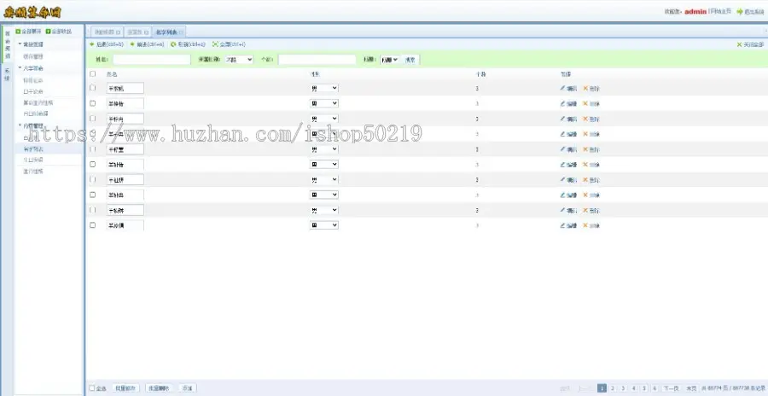Click the close icon on the first tab
Image resolution: width=768 pixels, height=396 pixels.
(x=119, y=32)
